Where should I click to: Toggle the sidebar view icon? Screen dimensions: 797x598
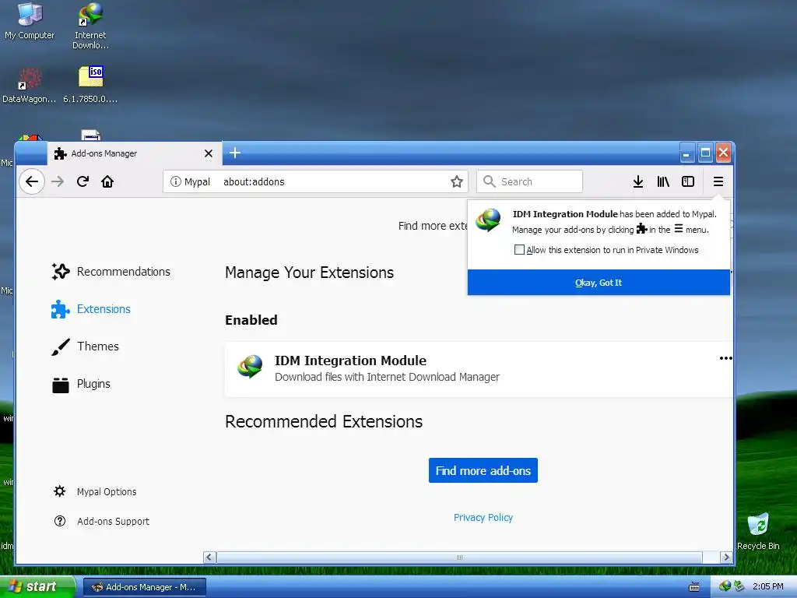pyautogui.click(x=688, y=181)
